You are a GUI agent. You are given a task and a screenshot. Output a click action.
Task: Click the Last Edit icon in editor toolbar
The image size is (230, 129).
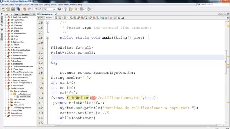(x=56, y=18)
